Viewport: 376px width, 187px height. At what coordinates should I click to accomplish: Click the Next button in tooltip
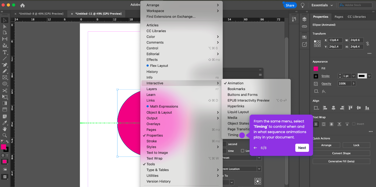click(302, 148)
